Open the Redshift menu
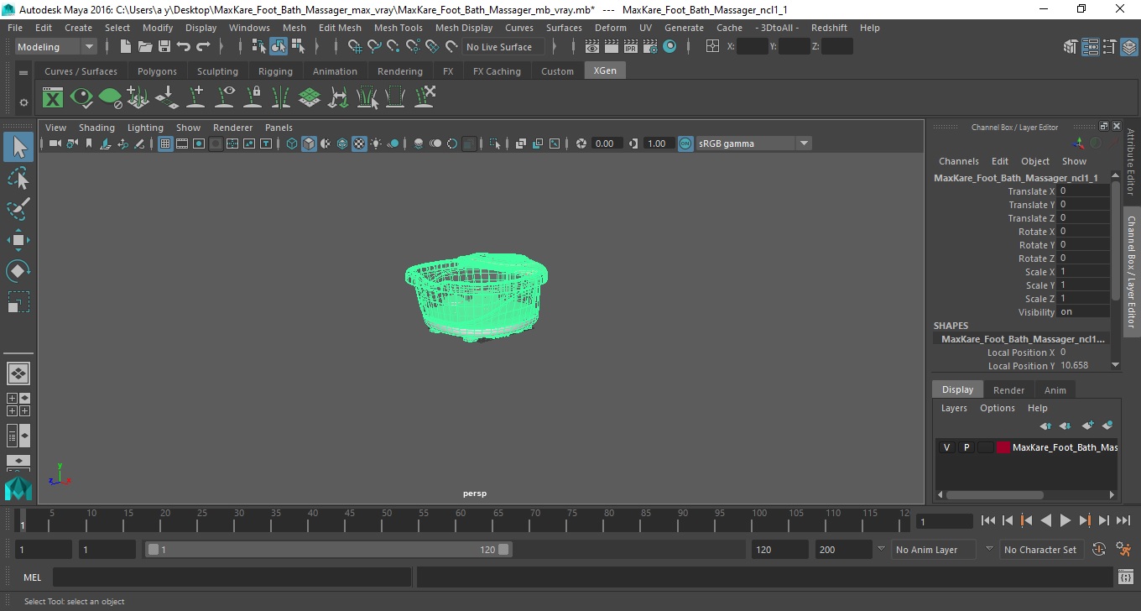 tap(829, 28)
